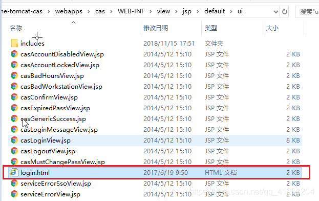Click the Chrome icon beside serviceErrorSsoView.jsp
This screenshot has width=319, height=201.
tap(14, 183)
